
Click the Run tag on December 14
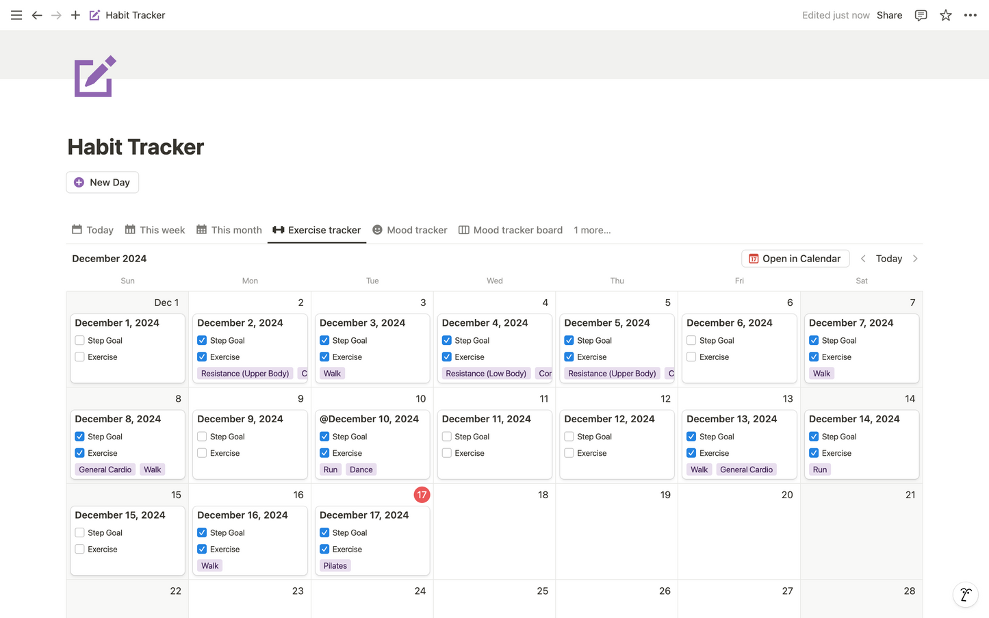820,469
